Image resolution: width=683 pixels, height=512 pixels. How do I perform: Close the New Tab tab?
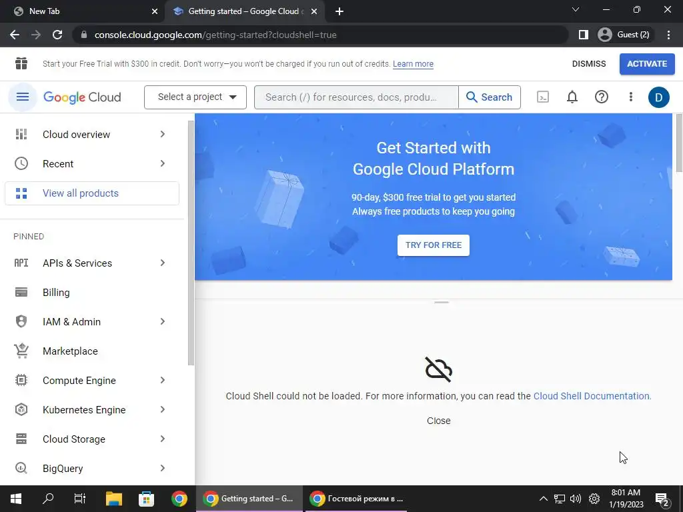tap(155, 11)
